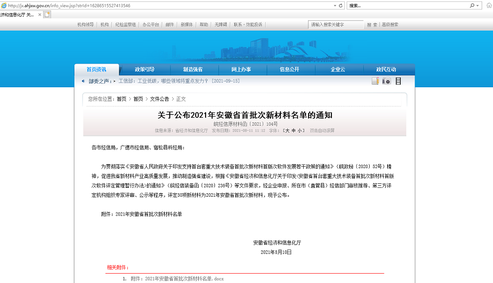
Task: Click the speaker icon beside 部委之声
Action: 83,81
